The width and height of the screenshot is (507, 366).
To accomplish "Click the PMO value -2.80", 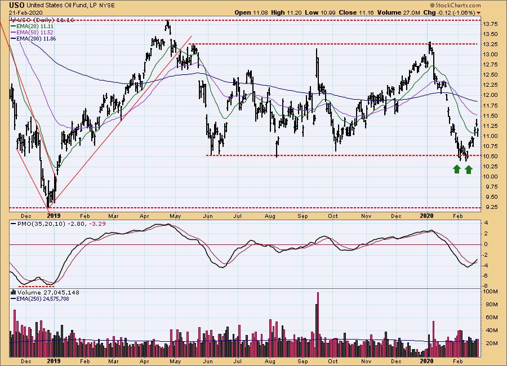I will [x=77, y=224].
